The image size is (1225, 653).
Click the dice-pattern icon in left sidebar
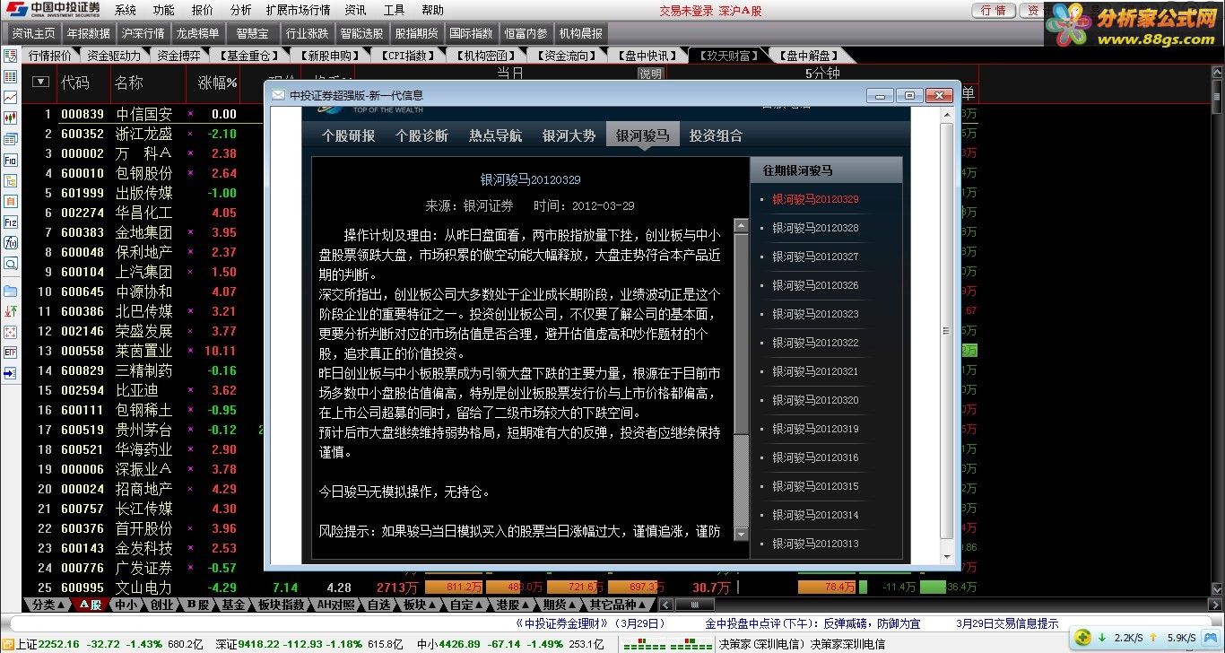click(x=11, y=332)
